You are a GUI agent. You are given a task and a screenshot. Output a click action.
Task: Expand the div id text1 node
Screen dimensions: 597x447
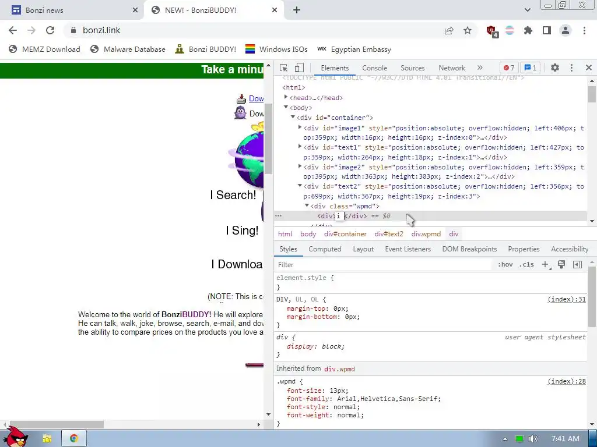point(300,147)
